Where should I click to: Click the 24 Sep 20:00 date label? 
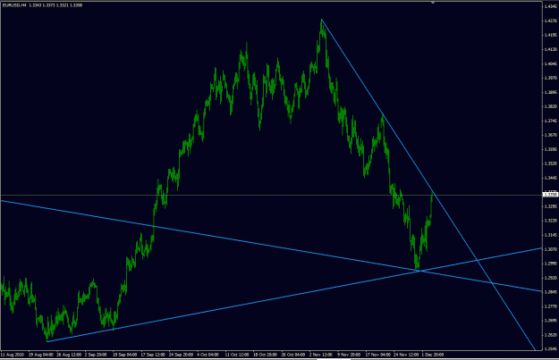click(181, 355)
